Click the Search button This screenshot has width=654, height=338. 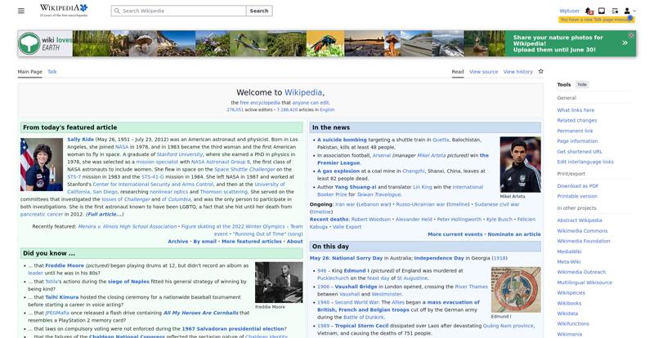tap(259, 11)
